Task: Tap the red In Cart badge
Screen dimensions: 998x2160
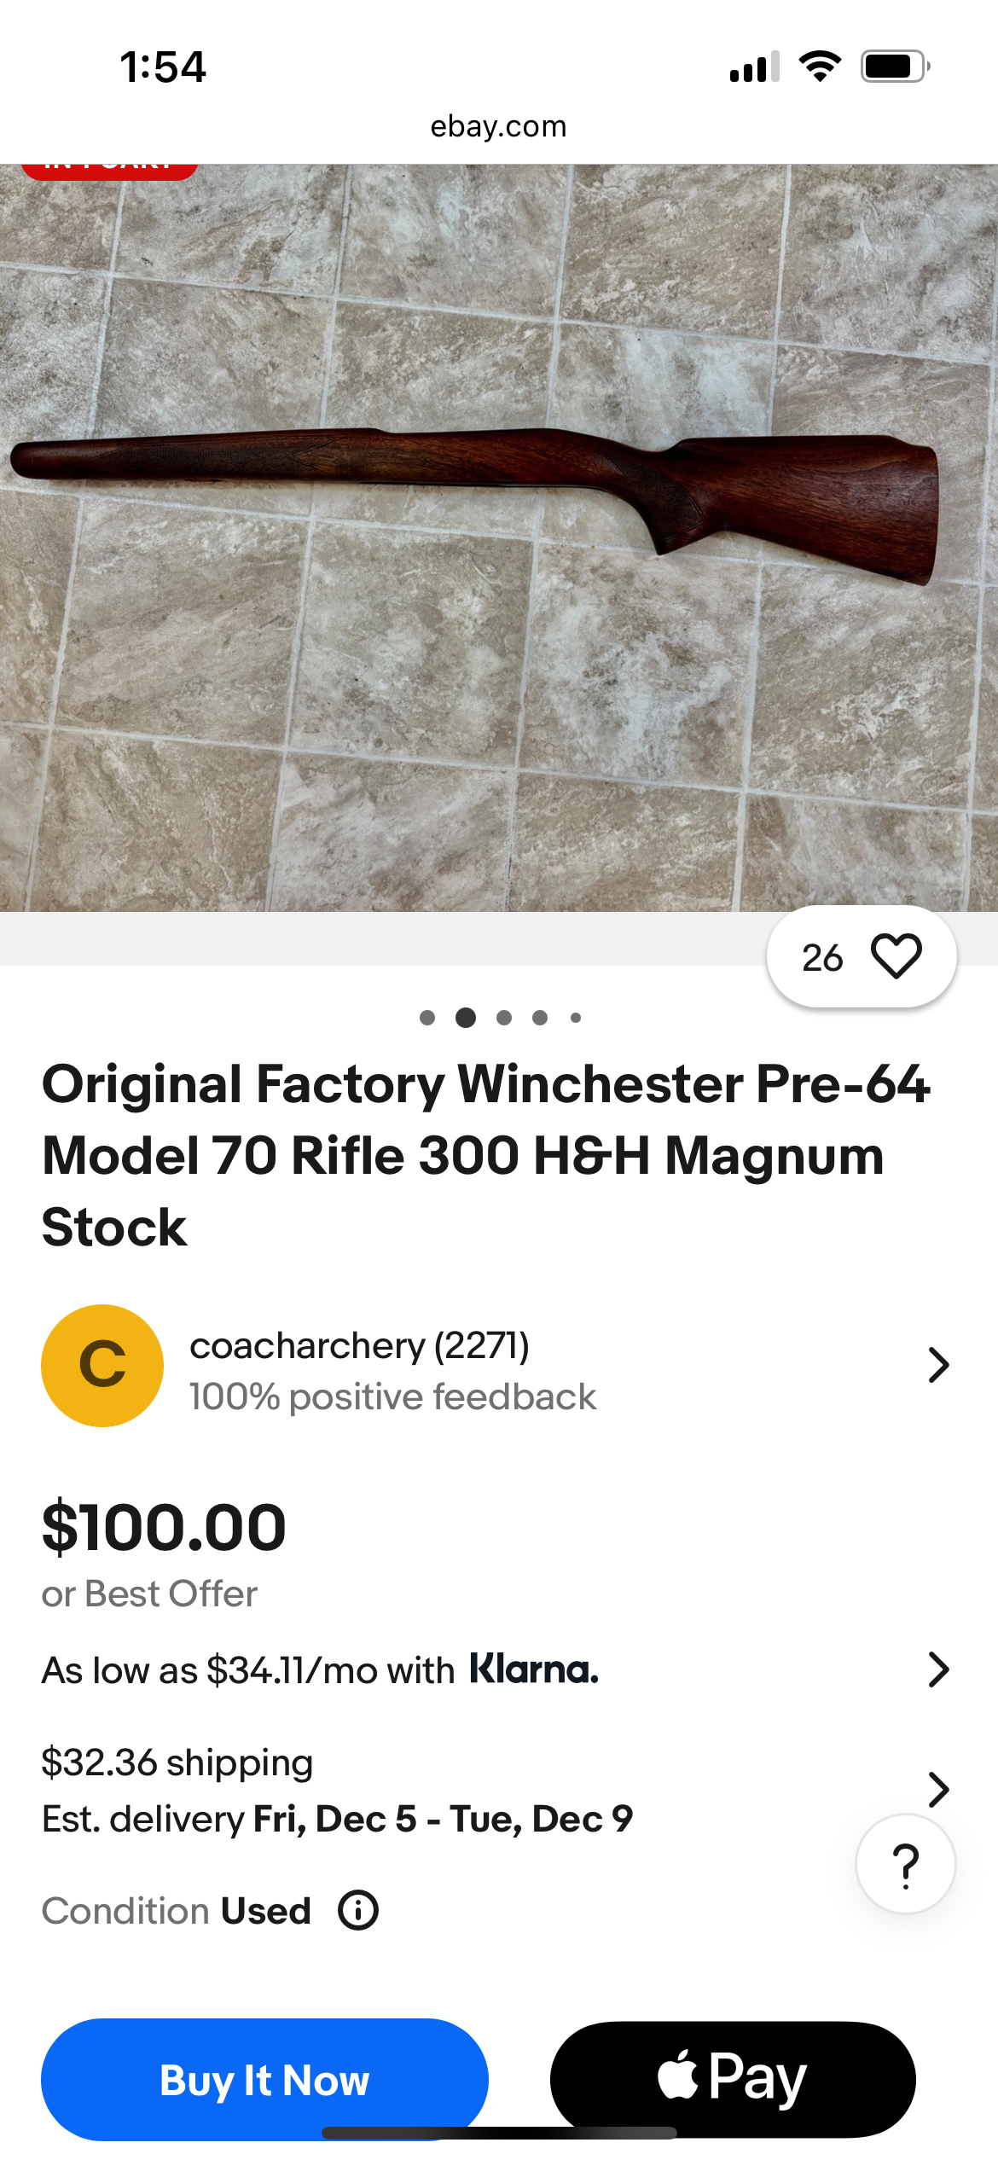Action: pyautogui.click(x=109, y=169)
